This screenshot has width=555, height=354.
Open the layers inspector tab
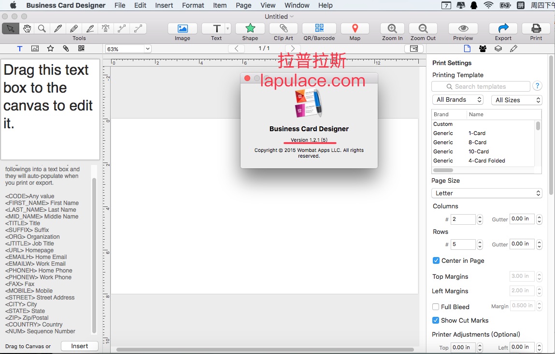(498, 49)
